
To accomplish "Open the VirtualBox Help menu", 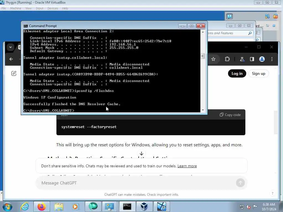I will pos(65,8).
